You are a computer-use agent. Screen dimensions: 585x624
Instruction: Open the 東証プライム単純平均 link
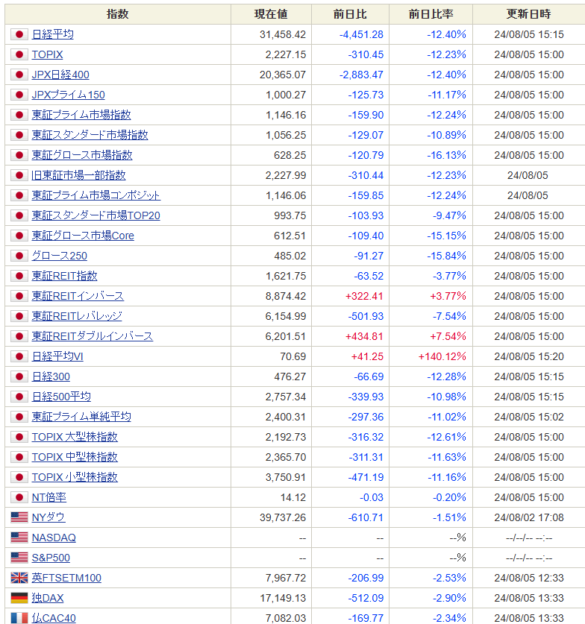[x=81, y=417]
